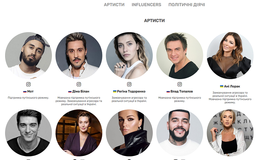Click the black-and-white smiling man's photo
Screen dimensions: 256x160
(x=28, y=133)
